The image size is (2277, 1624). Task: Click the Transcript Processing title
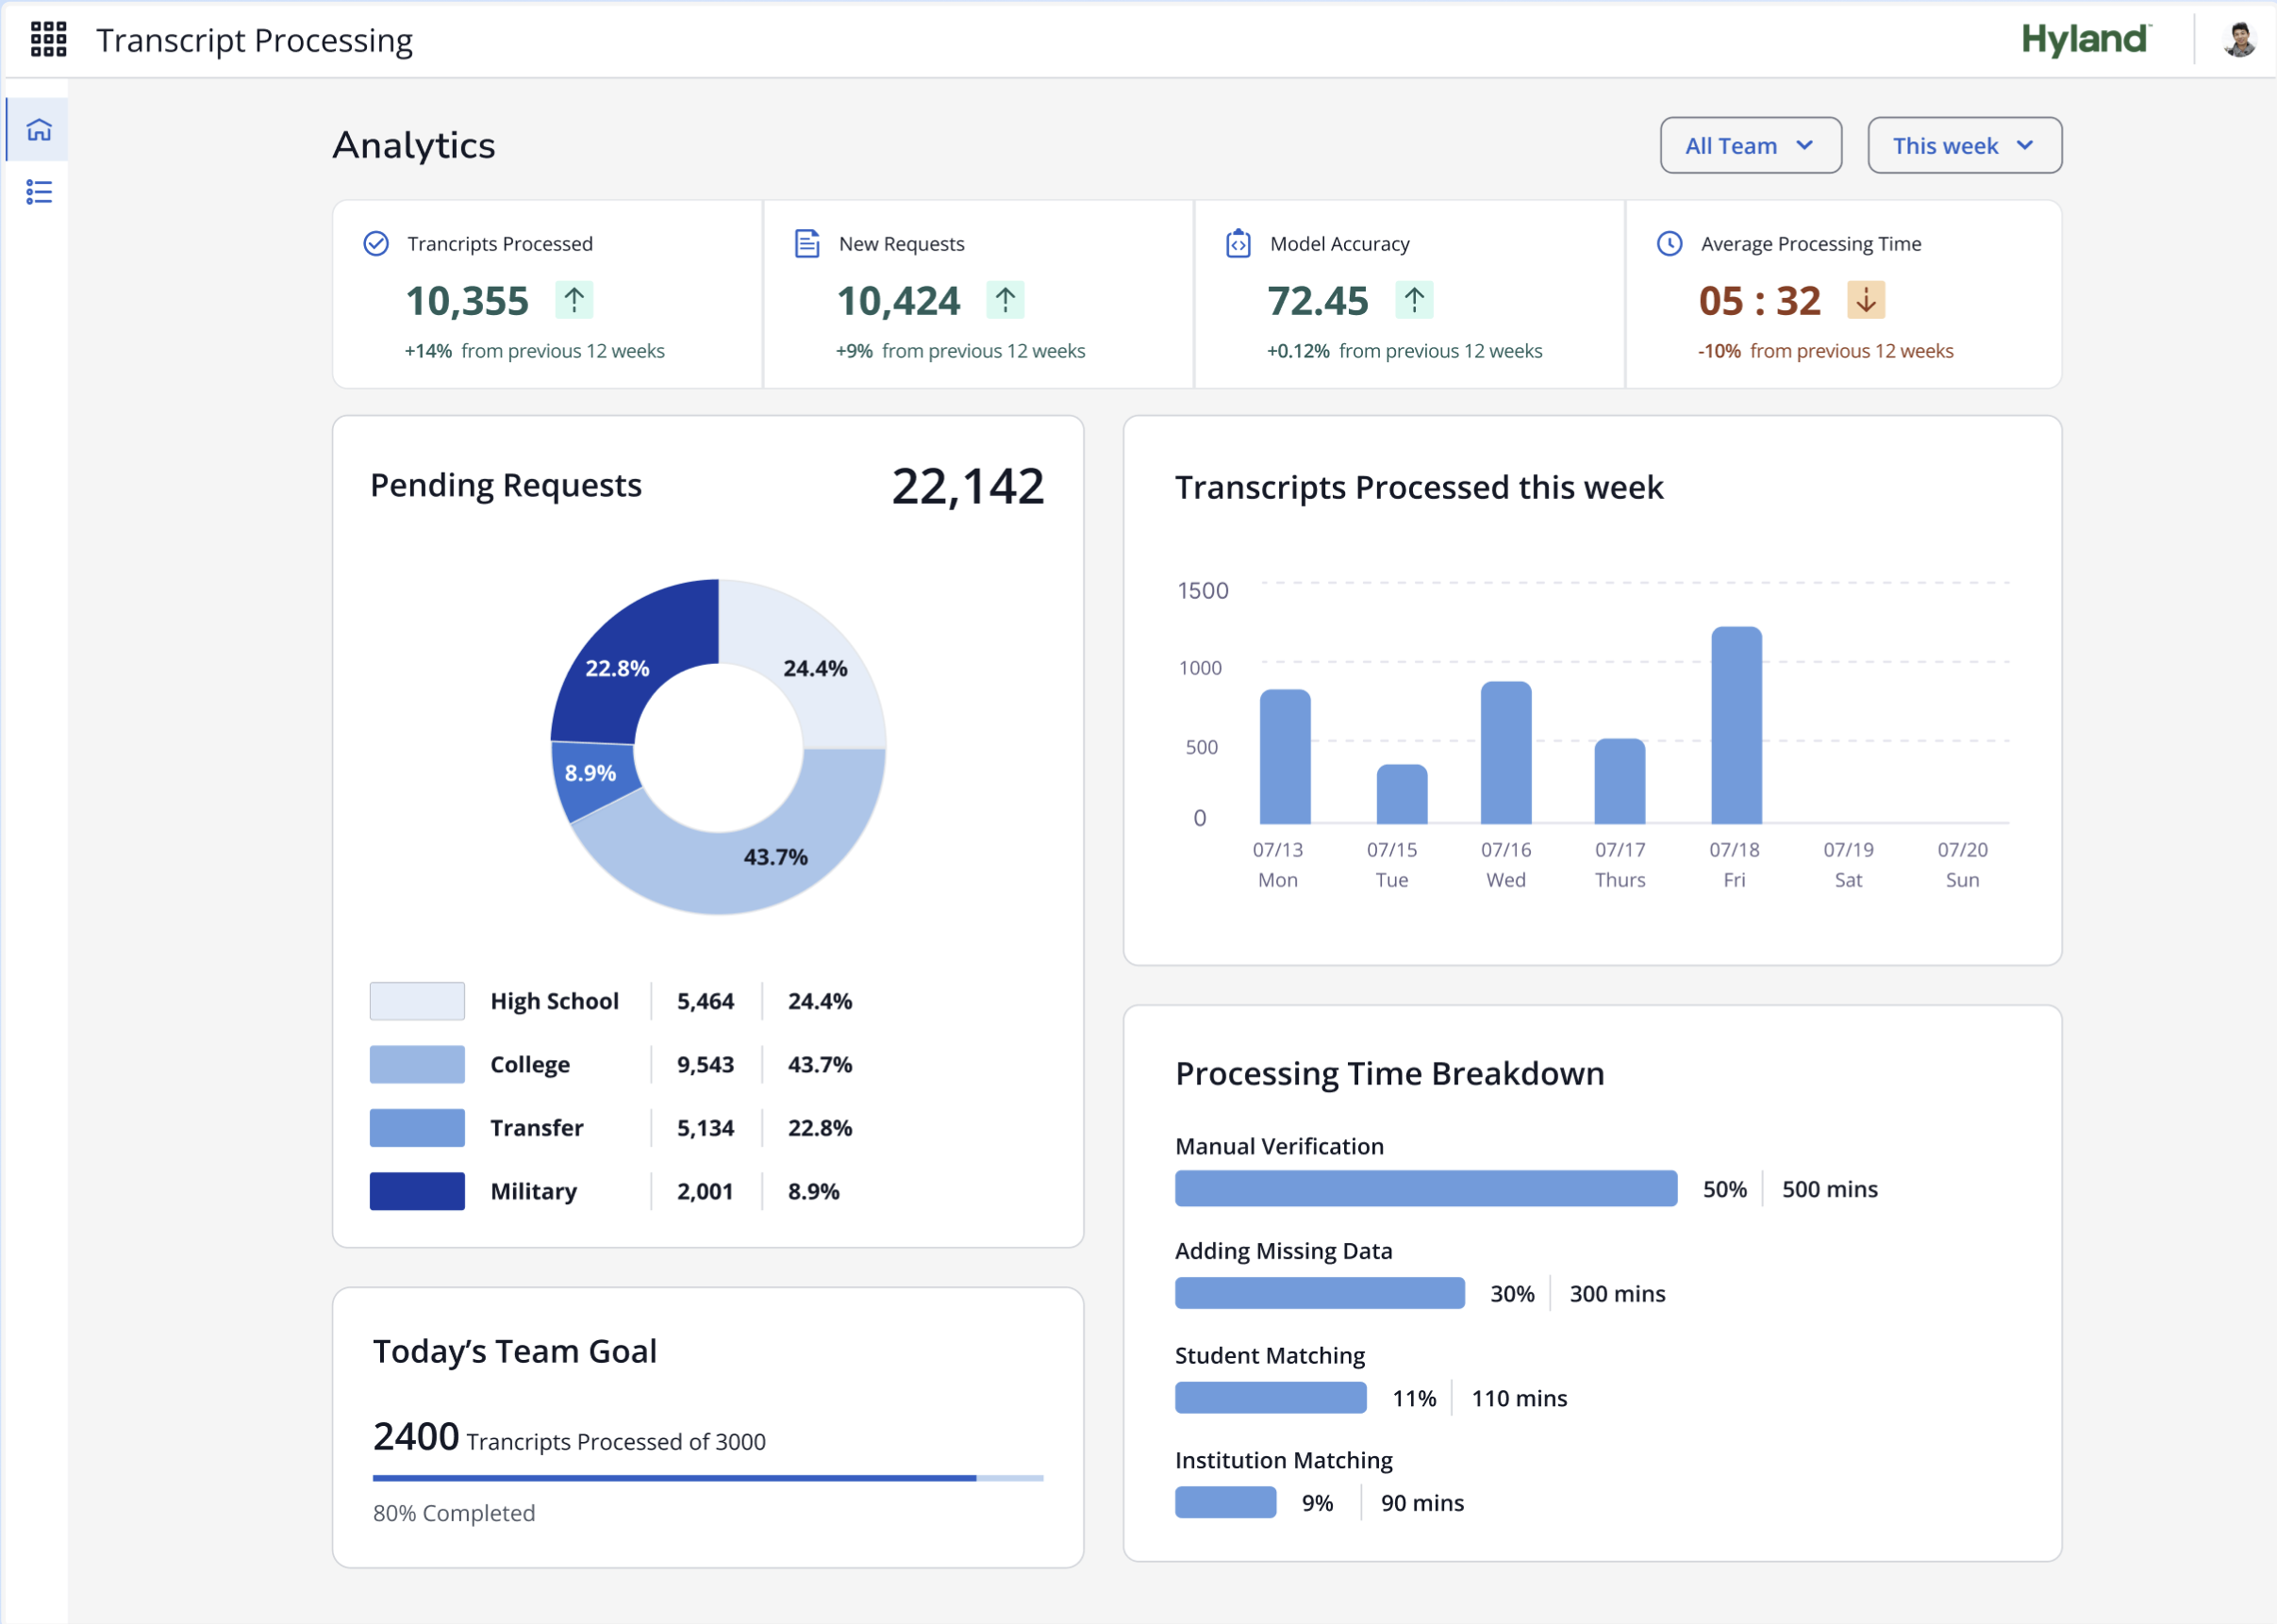tap(254, 41)
